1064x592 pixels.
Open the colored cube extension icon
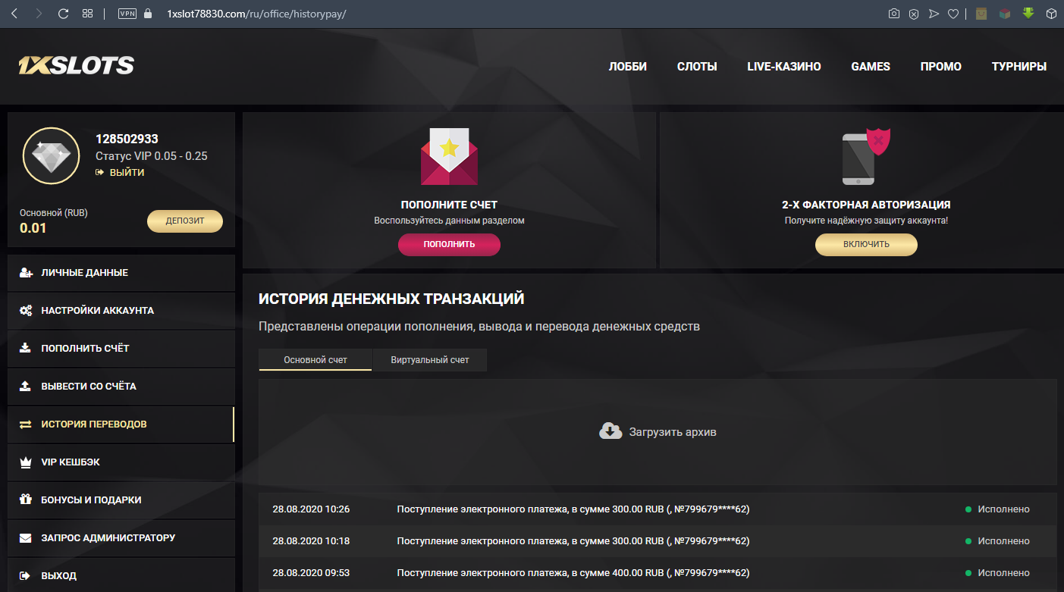(x=1005, y=14)
